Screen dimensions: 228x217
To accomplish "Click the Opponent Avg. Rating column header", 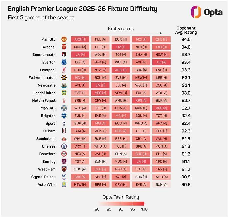I will (186, 30).
